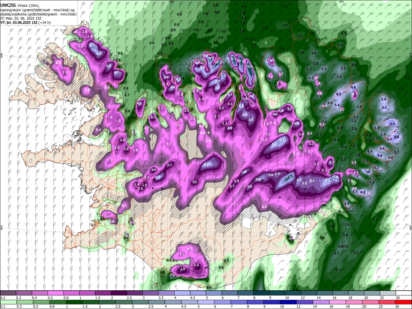Select top-row legend swatch between 0.3 and 0.4
Image resolution: width=412 pixels, height=309 pixels.
[24, 293]
